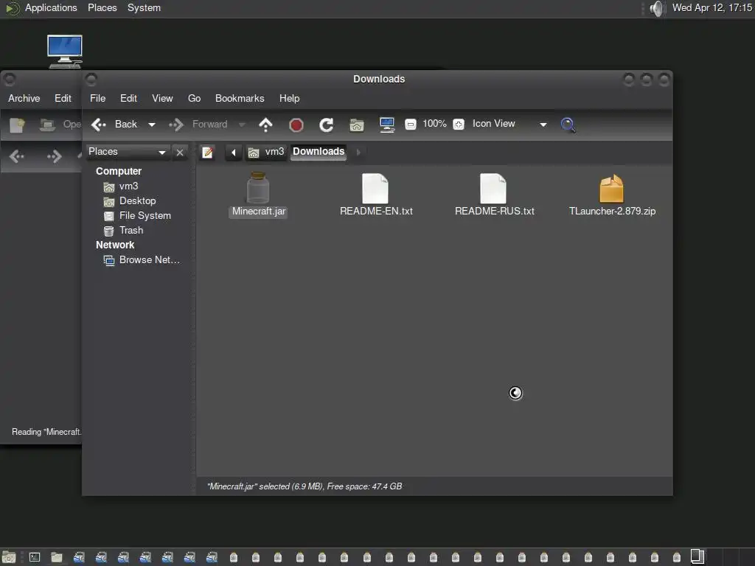Zoom in with the plus icon
The image size is (755, 566).
click(x=459, y=124)
